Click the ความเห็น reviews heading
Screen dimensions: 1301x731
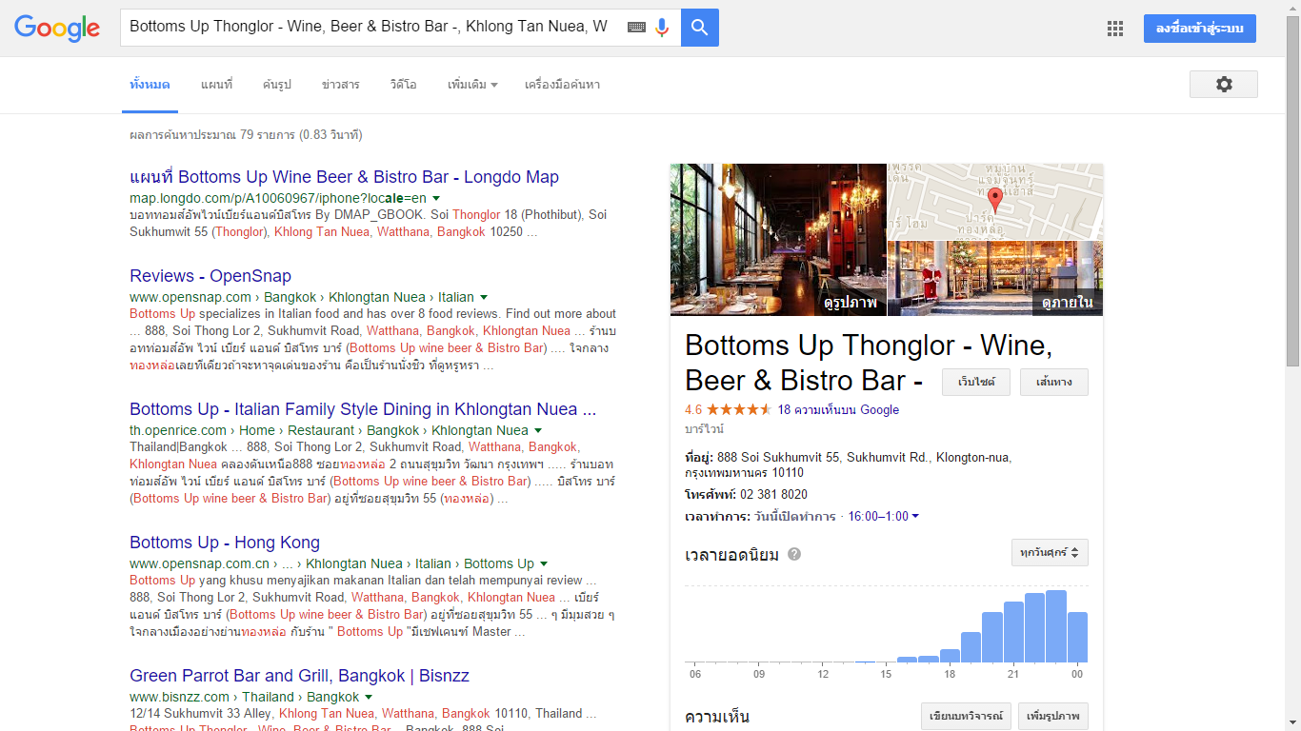tap(717, 717)
